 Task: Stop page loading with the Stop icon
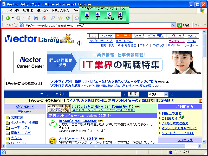tap(28, 18)
